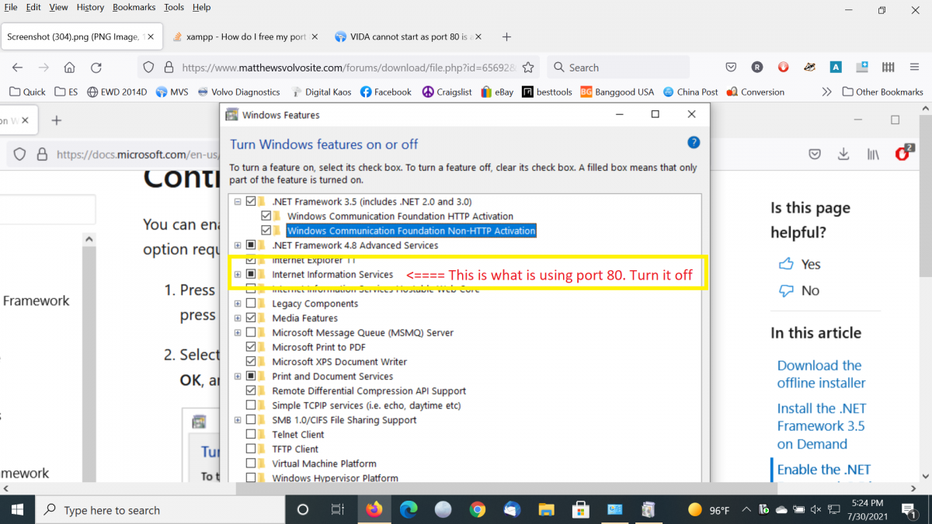Viewport: 932px width, 524px height.
Task: Open the Windows Features help icon
Action: 694,143
